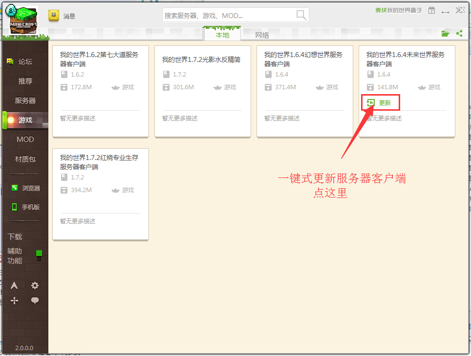
Task: Open settings with the gear icon at bottom left
Action: 35,285
